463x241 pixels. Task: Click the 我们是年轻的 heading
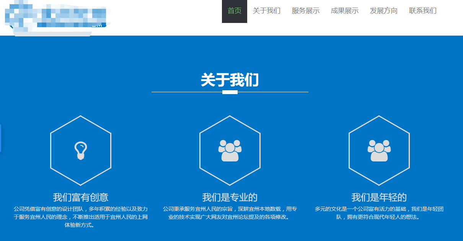pyautogui.click(x=379, y=197)
